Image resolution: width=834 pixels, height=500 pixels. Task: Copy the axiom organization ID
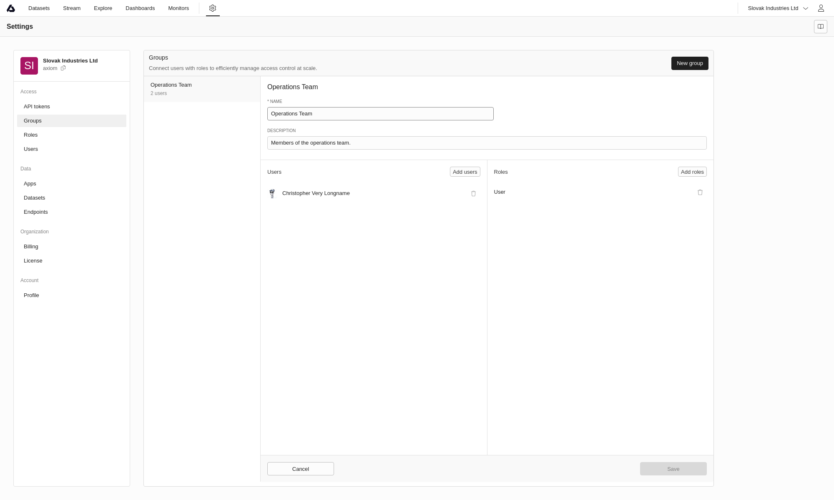click(x=63, y=68)
